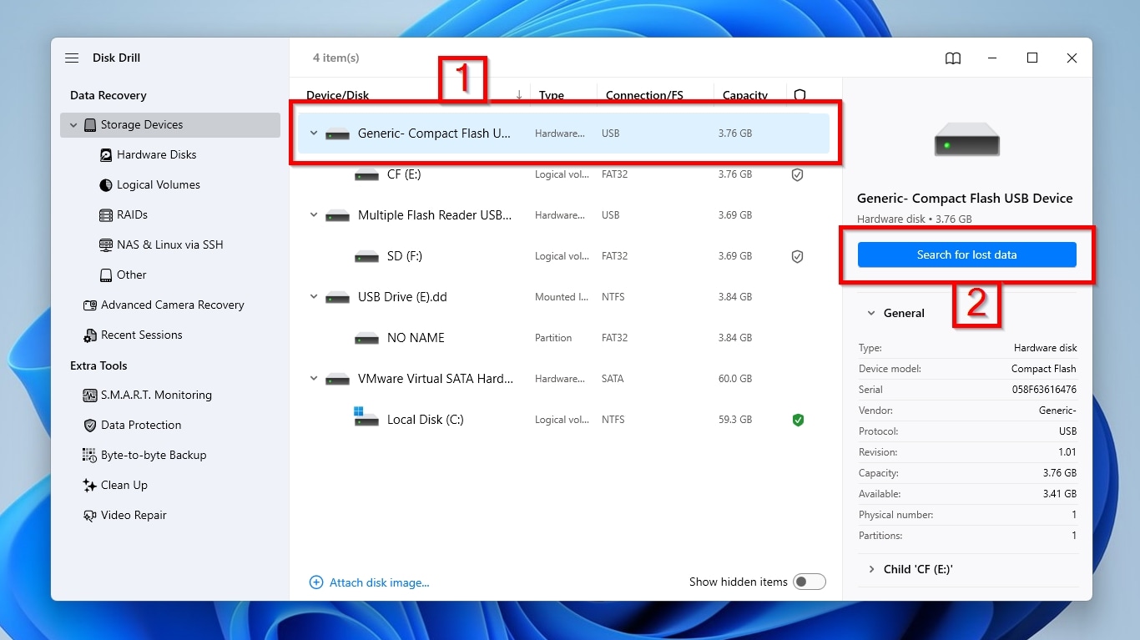Go to Advanced Camera Recovery
1140x640 pixels.
pos(173,305)
